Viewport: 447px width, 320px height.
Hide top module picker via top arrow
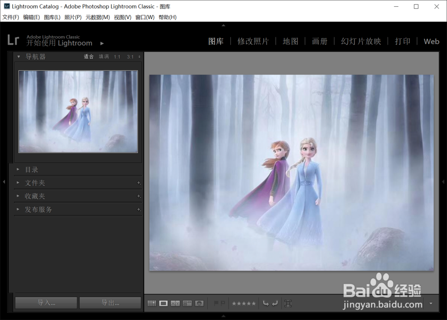[x=223, y=25]
